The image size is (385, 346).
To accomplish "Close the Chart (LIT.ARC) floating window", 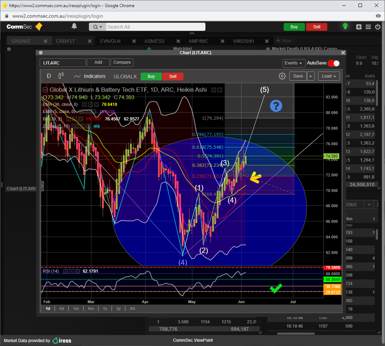I will (x=343, y=52).
